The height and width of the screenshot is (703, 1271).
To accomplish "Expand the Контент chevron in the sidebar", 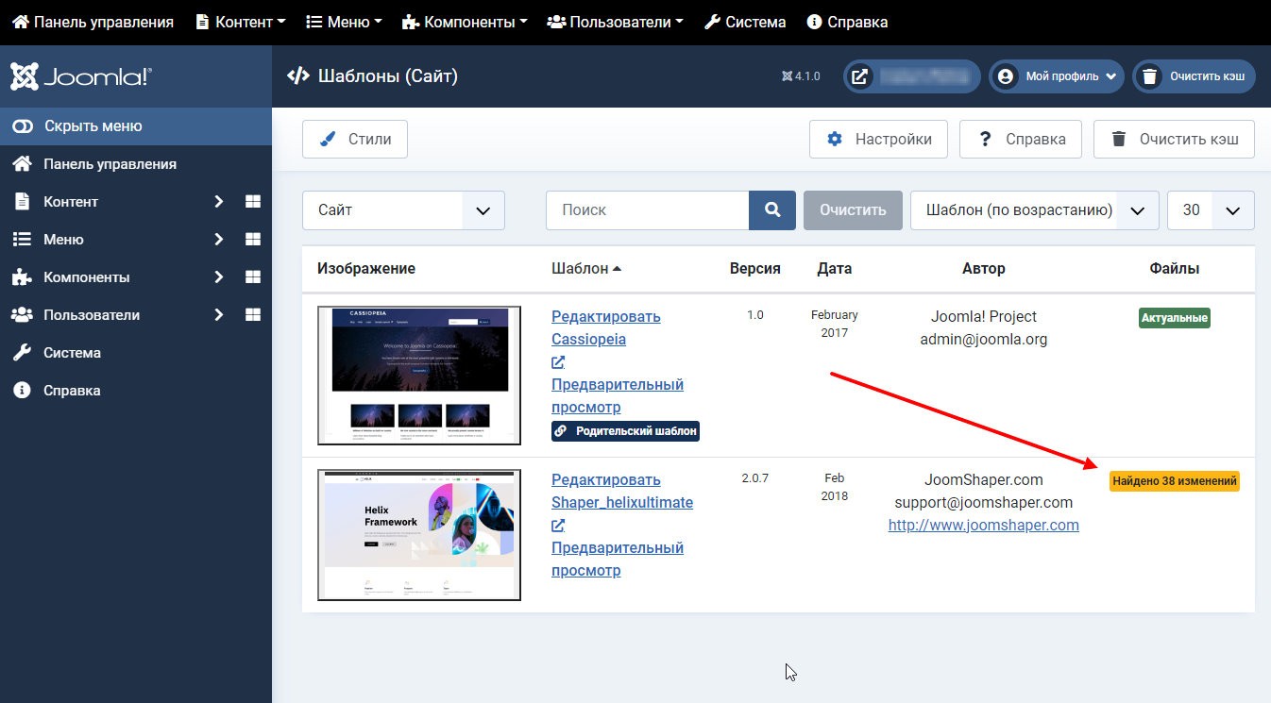I will [218, 202].
